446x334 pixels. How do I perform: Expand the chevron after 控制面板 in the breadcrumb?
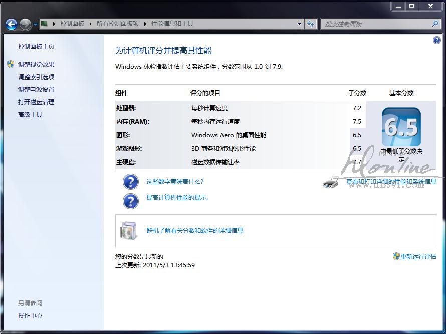pos(90,24)
